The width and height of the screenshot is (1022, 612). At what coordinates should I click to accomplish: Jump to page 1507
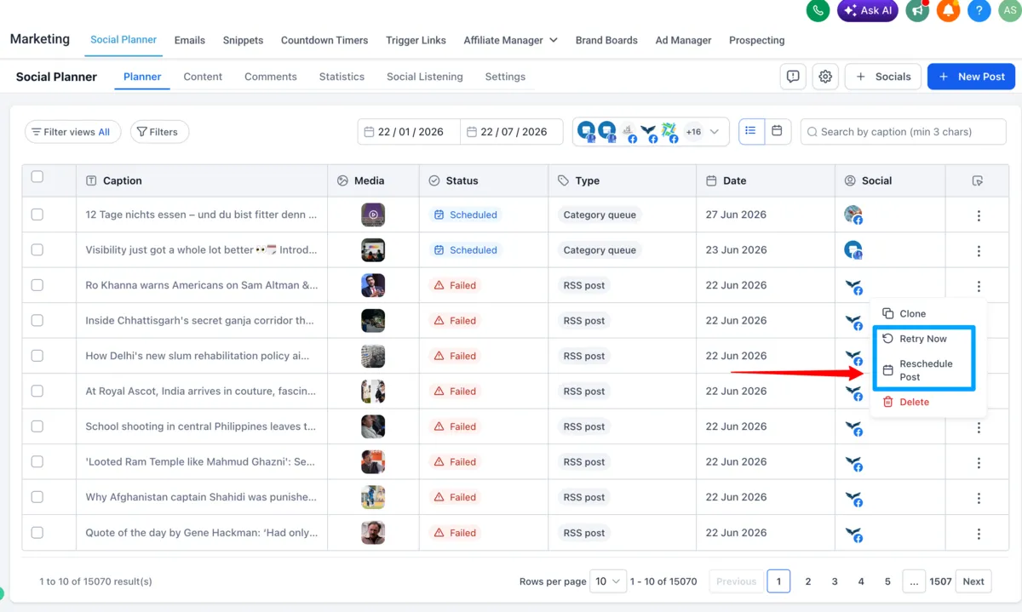[x=940, y=581]
